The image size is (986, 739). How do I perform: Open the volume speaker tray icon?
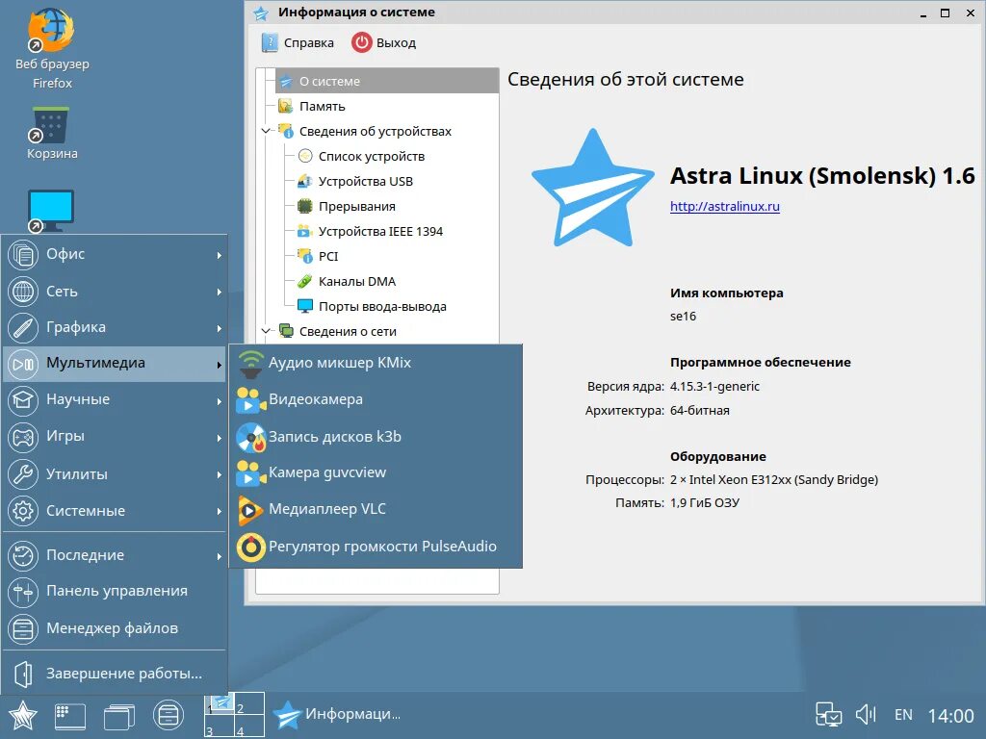pyautogui.click(x=866, y=715)
